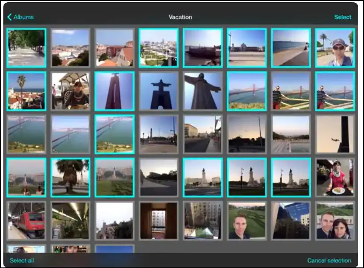Select the apartment buildings photo
This screenshot has height=268, width=364.
click(203, 221)
